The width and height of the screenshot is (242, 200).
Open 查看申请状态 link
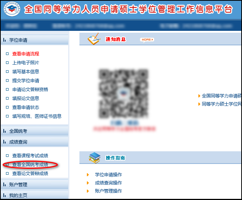point(26,107)
